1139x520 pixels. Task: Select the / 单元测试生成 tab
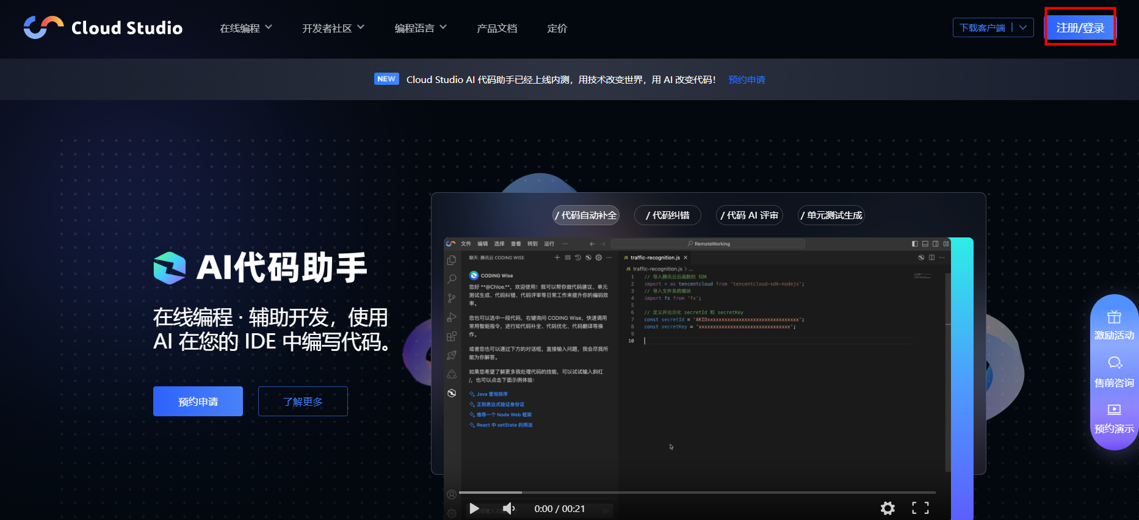(x=831, y=215)
